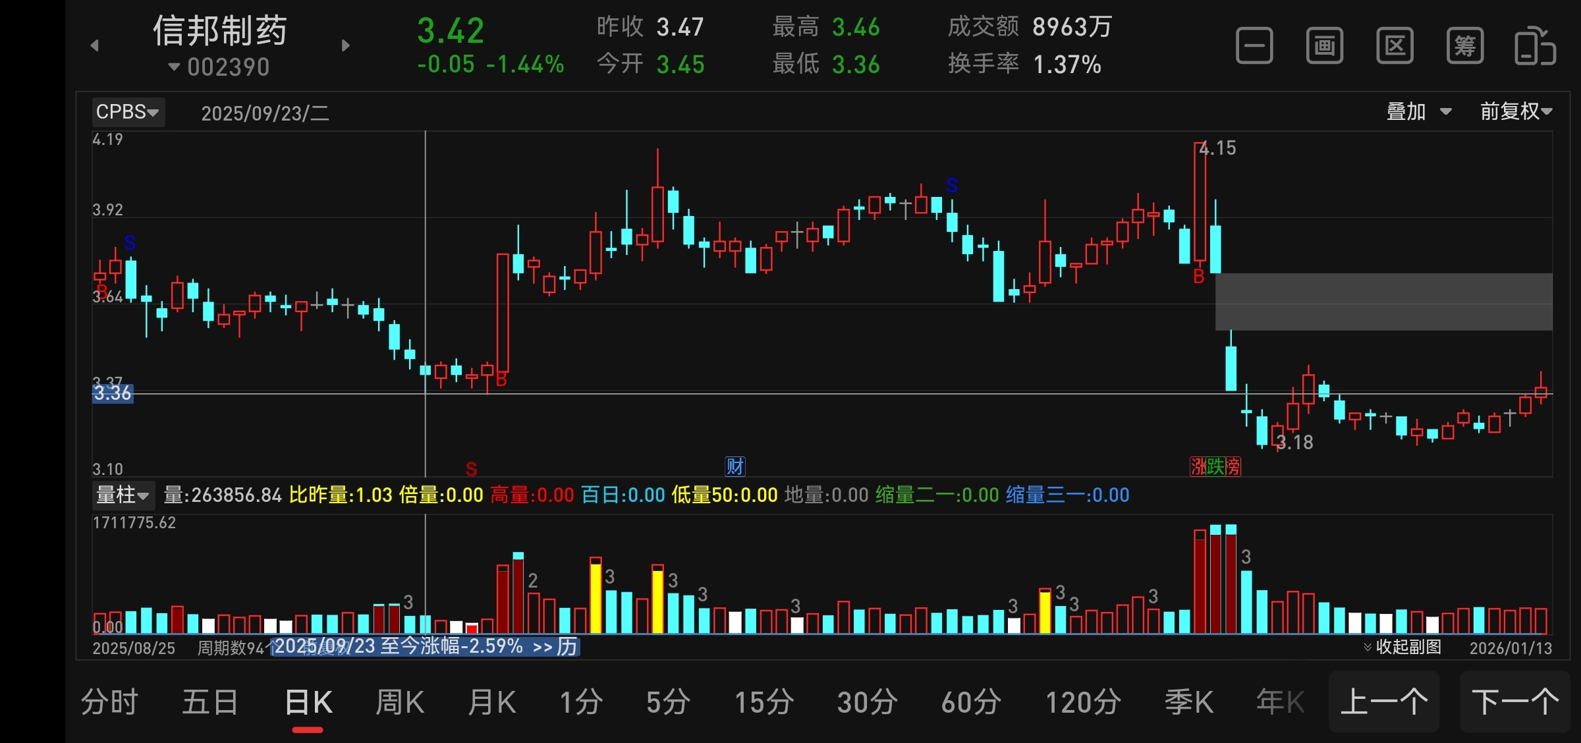Switch to 分时 intraday tab
Image resolution: width=1581 pixels, height=743 pixels.
point(109,702)
